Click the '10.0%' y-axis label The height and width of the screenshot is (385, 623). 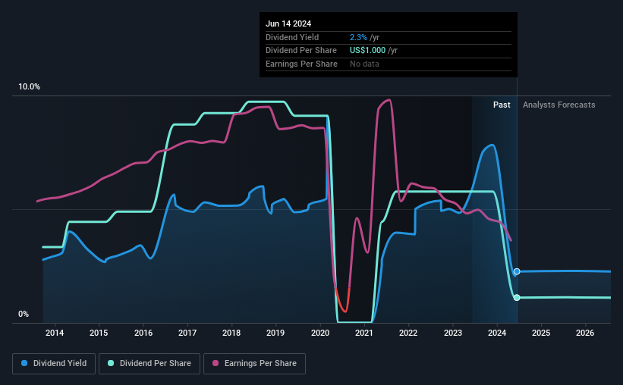29,87
